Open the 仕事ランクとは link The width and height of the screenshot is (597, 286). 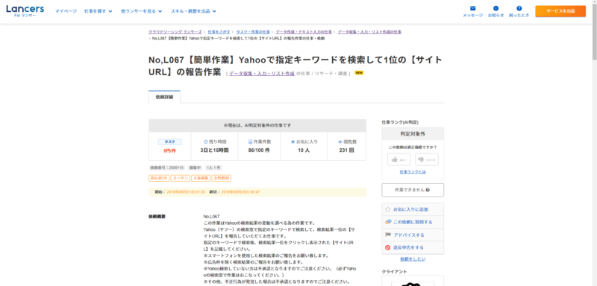413,172
